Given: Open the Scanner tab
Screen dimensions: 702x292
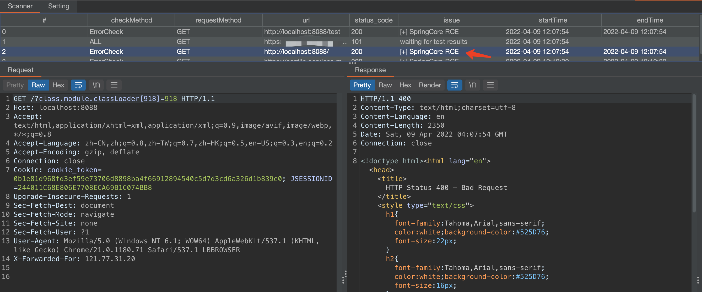Looking at the screenshot, I should pyautogui.click(x=20, y=6).
